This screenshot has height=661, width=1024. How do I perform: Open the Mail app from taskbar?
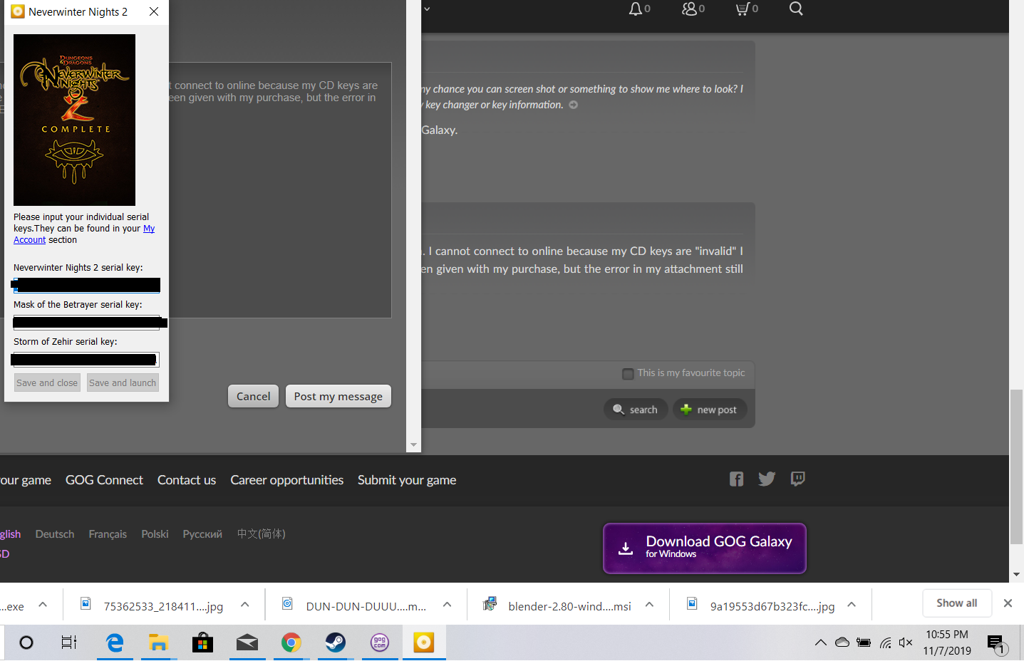click(247, 643)
